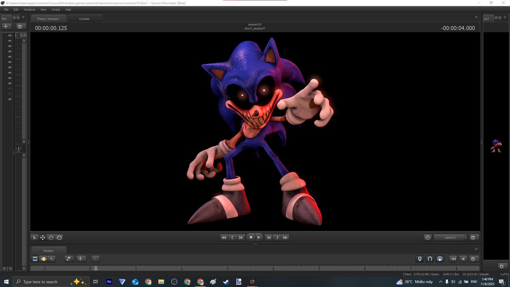Open the timeline plus add dropdown

click(82, 259)
